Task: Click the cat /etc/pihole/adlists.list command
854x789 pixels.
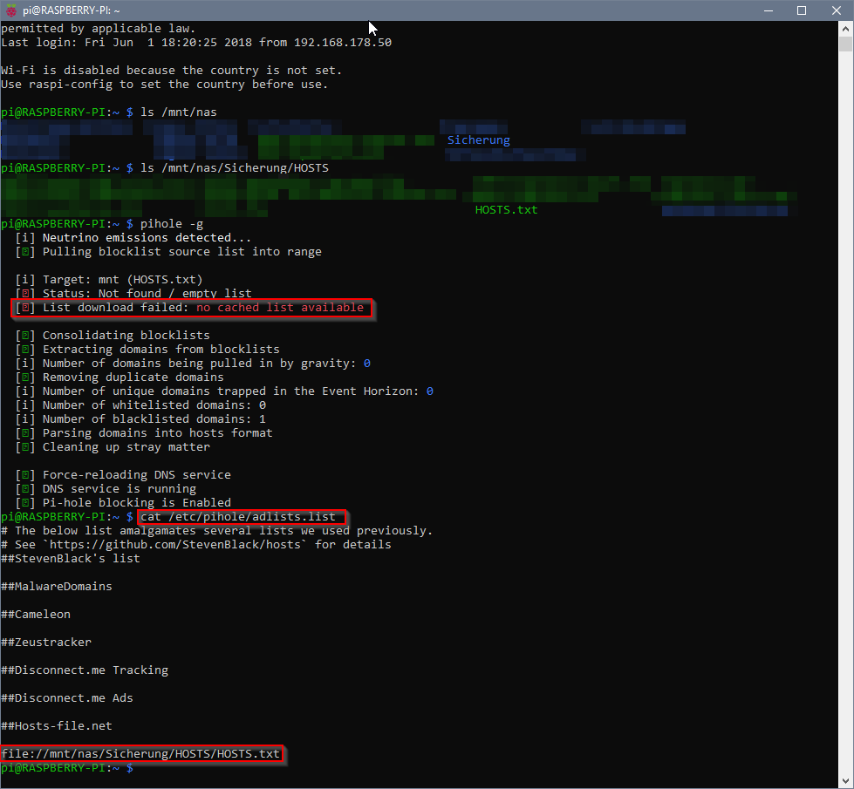Action: coord(237,517)
